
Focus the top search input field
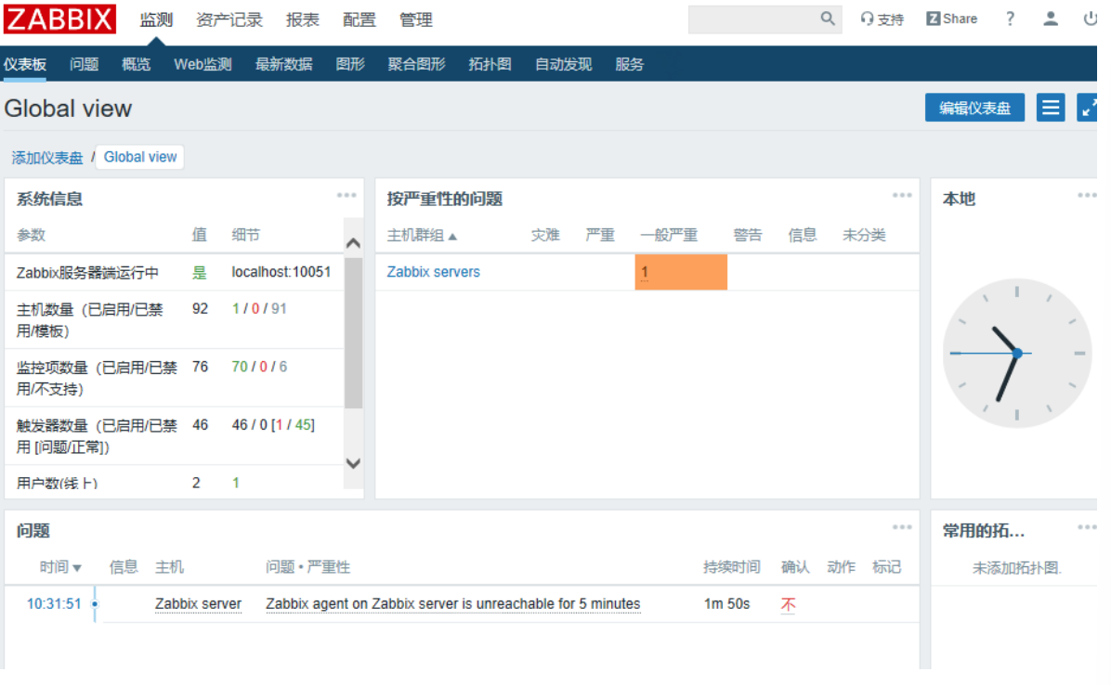tap(754, 19)
